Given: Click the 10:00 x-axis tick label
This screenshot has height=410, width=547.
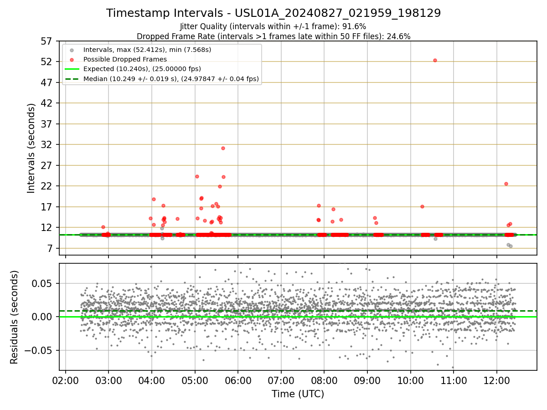Looking at the screenshot, I should click(x=411, y=381).
